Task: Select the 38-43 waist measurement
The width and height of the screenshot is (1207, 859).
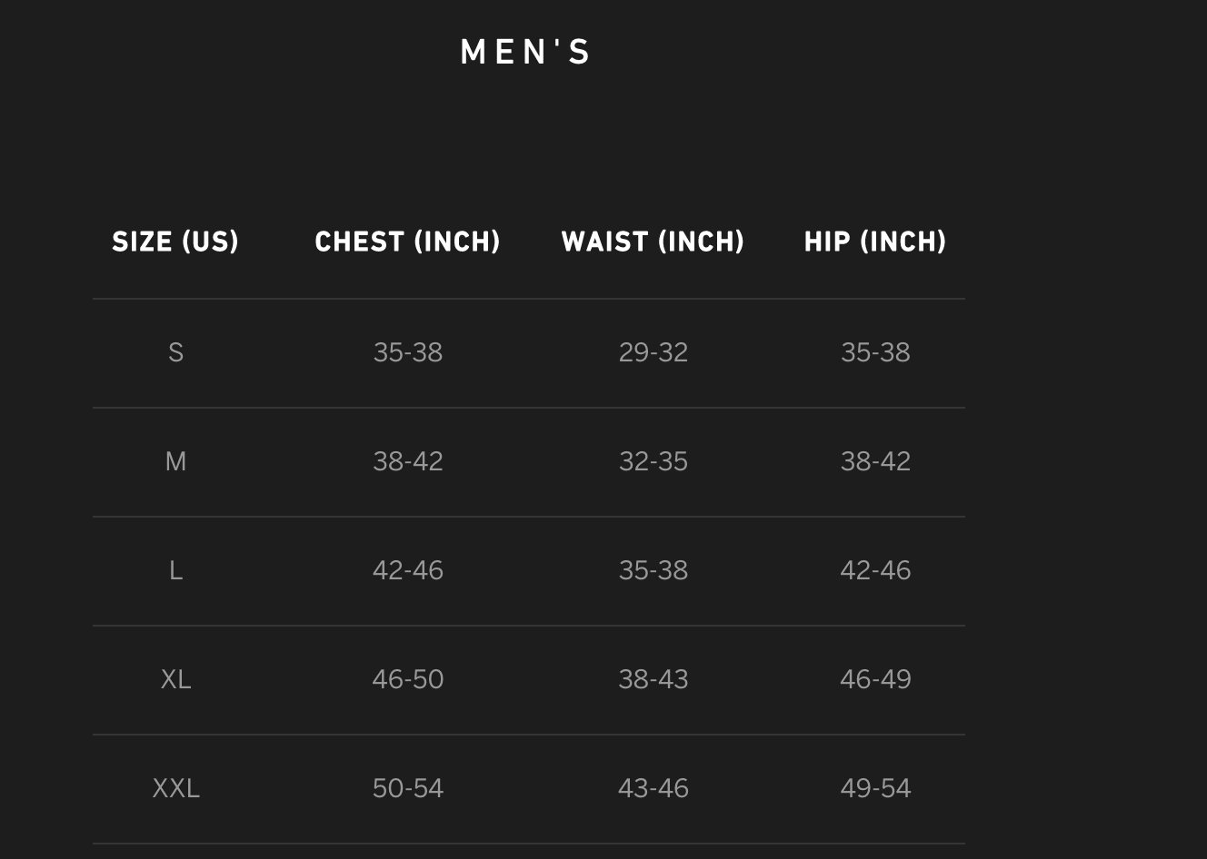Action: coord(653,679)
